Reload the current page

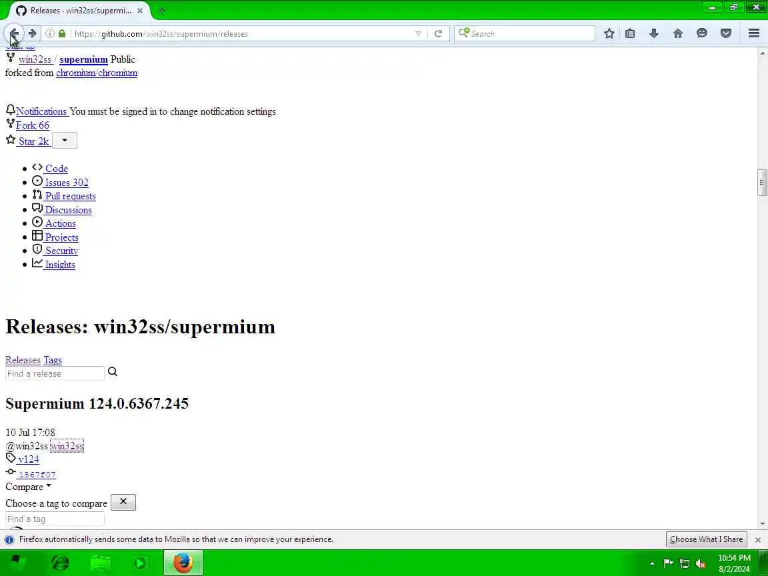(439, 33)
